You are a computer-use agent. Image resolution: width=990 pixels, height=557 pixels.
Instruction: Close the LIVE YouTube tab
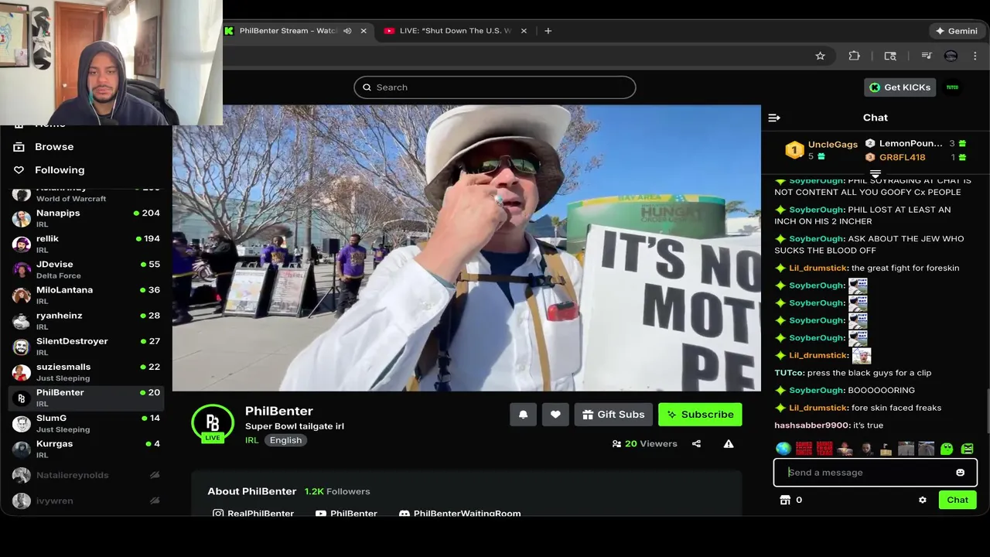tap(524, 31)
